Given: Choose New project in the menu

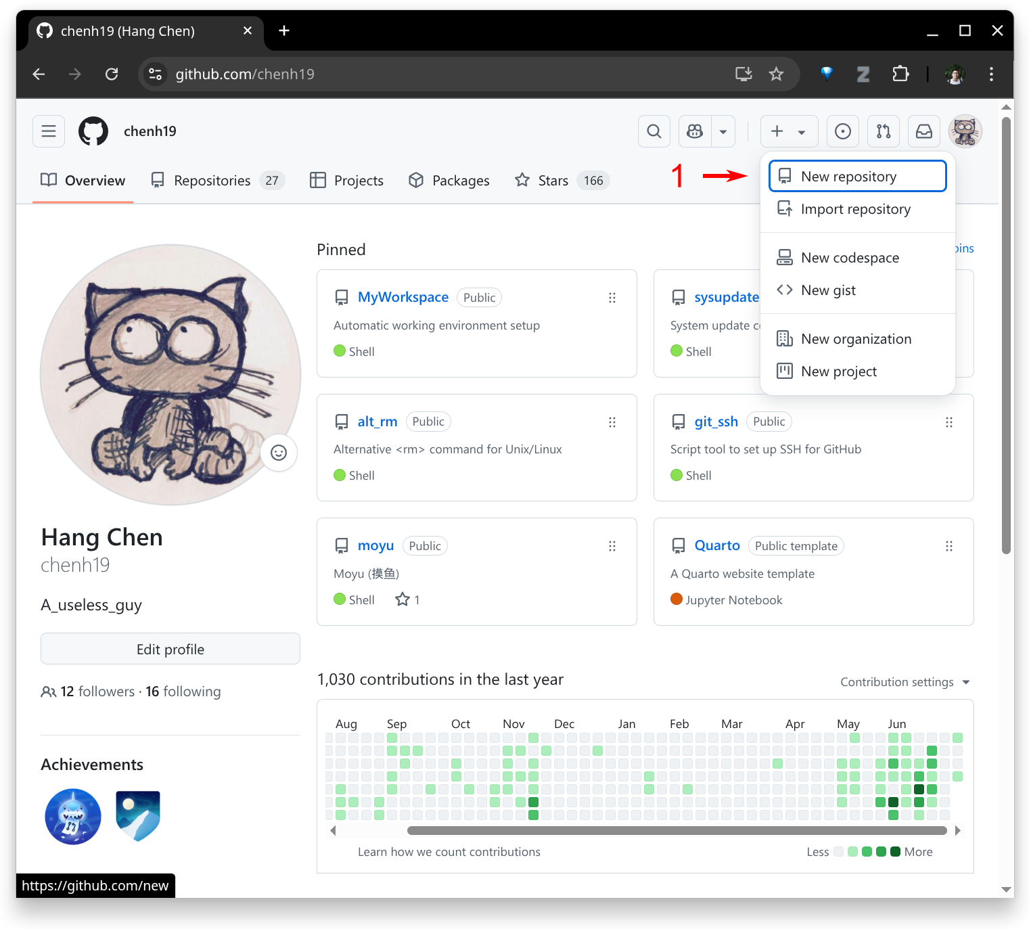Looking at the screenshot, I should (857, 371).
